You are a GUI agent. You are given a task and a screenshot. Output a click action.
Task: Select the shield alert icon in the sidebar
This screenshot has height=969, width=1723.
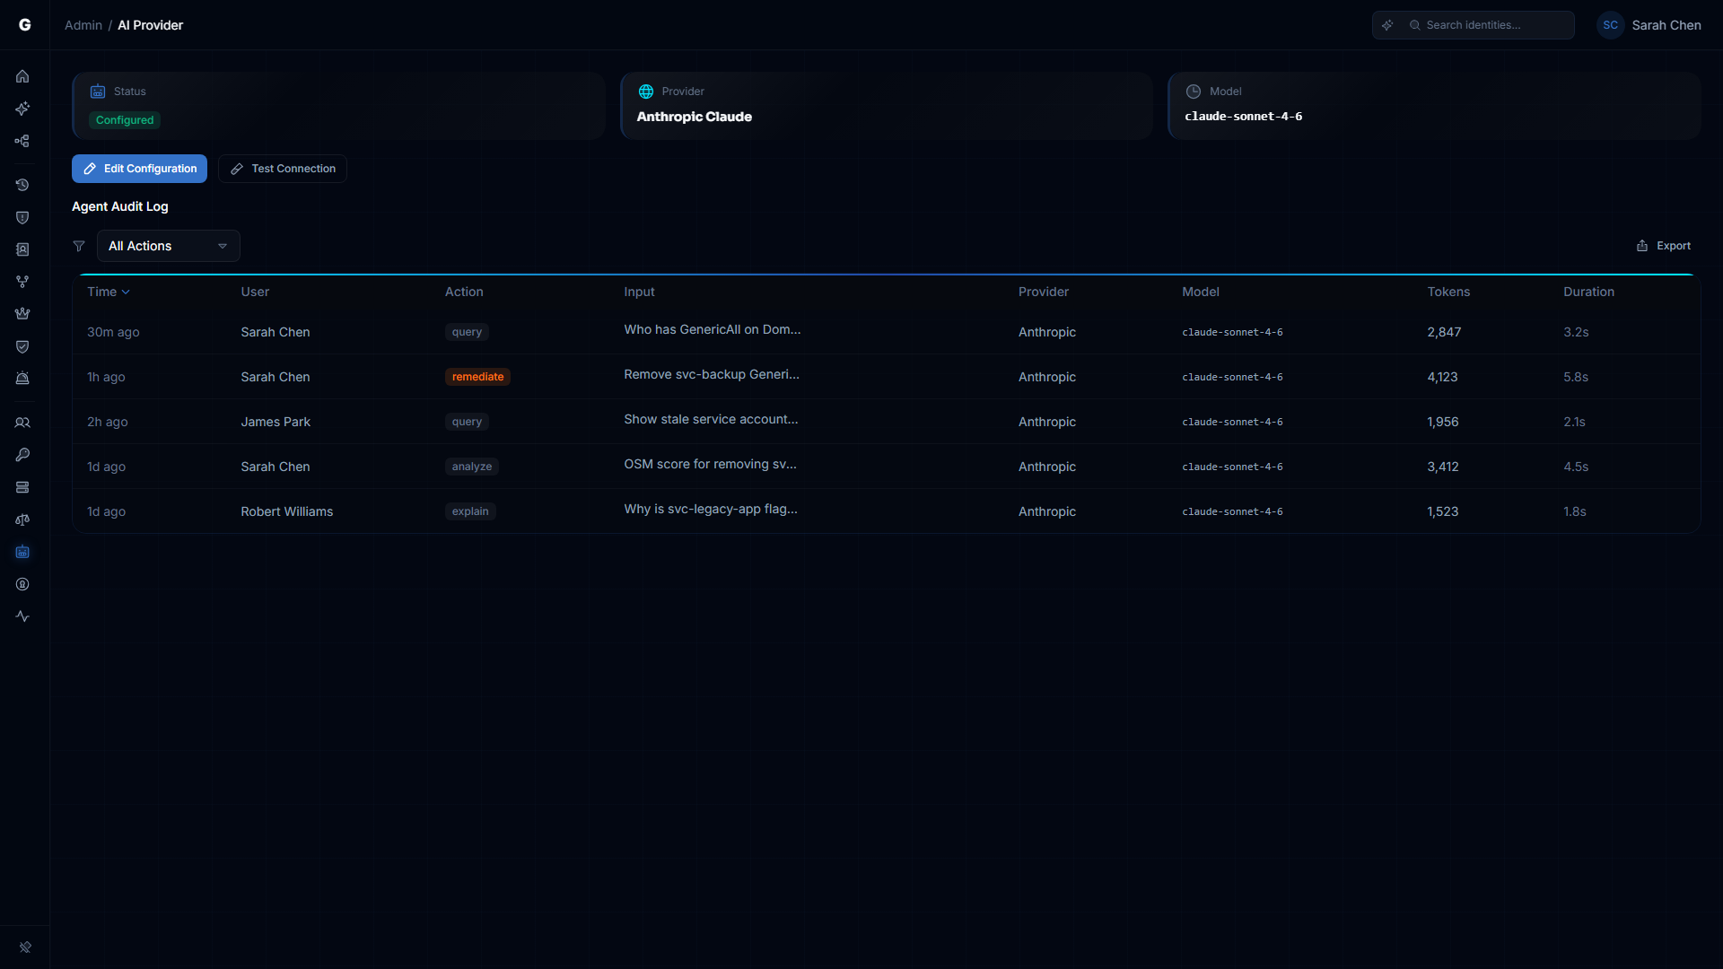[22, 217]
